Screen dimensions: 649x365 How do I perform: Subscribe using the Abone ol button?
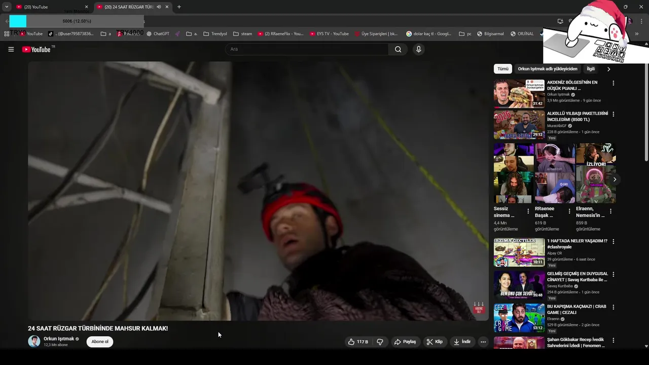pyautogui.click(x=100, y=342)
